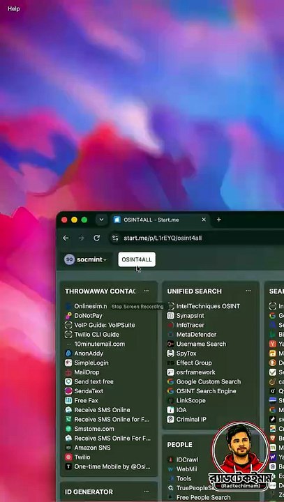Viewport: 284px width, 502px height.
Task: Open Twilio CLI Guide link
Action: 96,335
